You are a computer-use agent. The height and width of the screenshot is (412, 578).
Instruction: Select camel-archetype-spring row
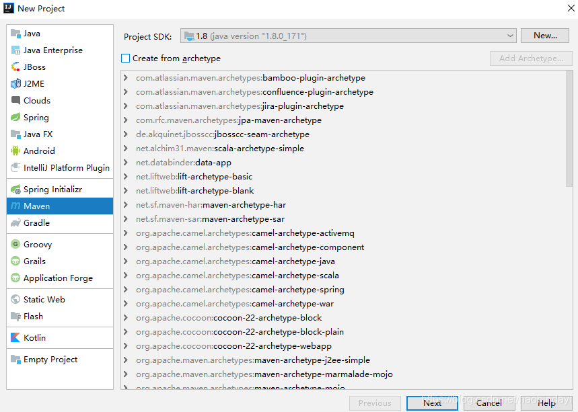point(343,290)
